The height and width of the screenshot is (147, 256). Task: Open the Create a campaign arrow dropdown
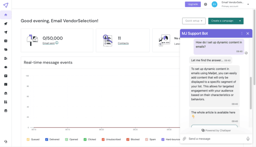pos(240,21)
